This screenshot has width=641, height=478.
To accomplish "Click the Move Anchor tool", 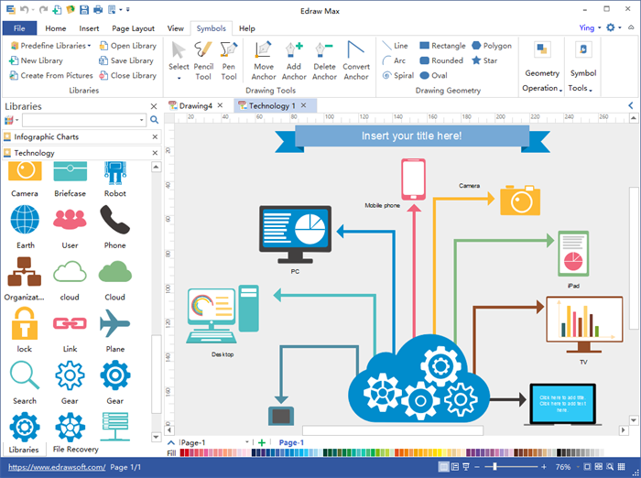I will point(264,60).
